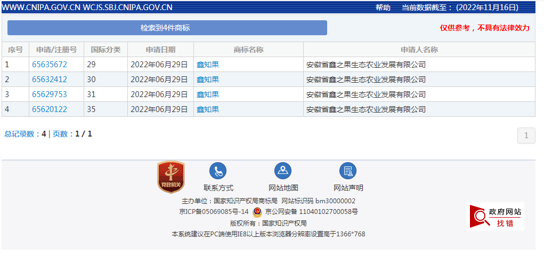Open the 帮助 help link

tap(383, 7)
